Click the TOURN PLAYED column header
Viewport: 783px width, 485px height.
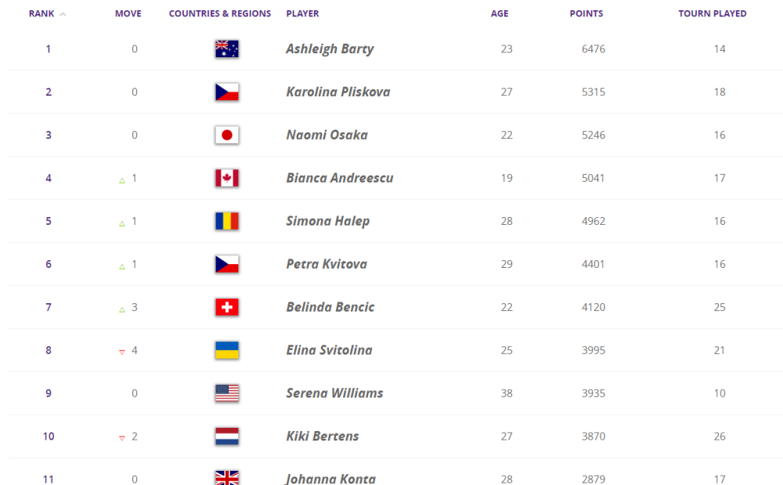(x=712, y=14)
